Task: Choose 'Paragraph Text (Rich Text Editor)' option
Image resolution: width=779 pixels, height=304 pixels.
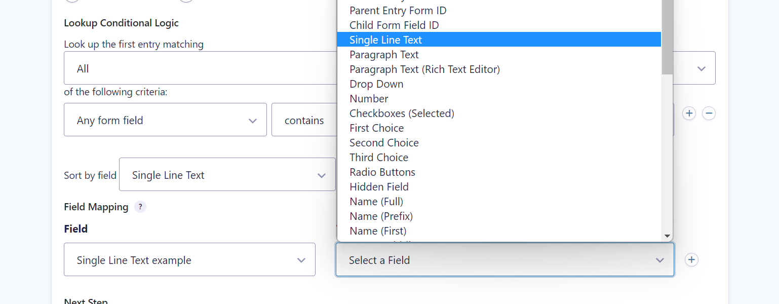Action: point(424,69)
